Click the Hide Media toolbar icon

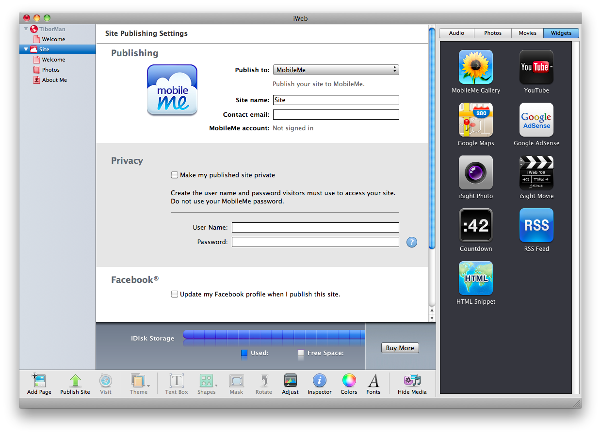(x=412, y=381)
